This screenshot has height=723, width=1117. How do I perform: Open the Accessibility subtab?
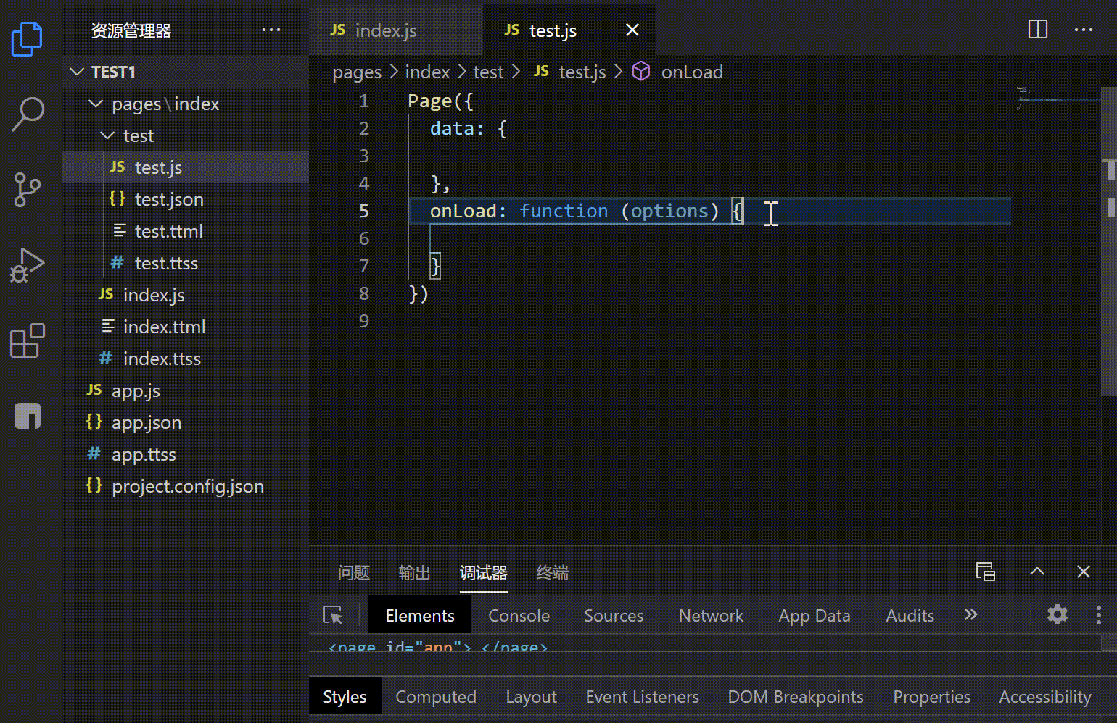pyautogui.click(x=1045, y=696)
